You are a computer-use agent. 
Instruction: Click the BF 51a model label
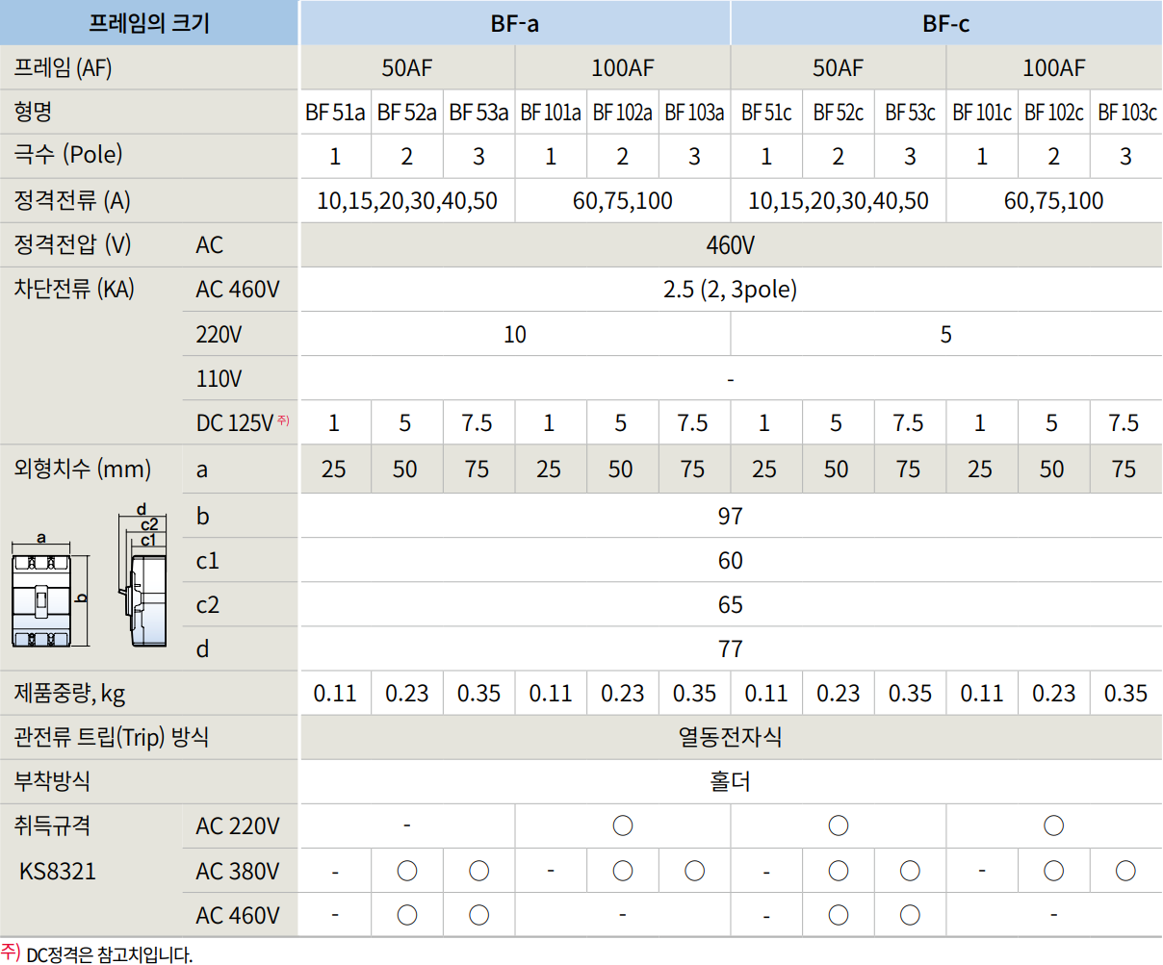335,111
